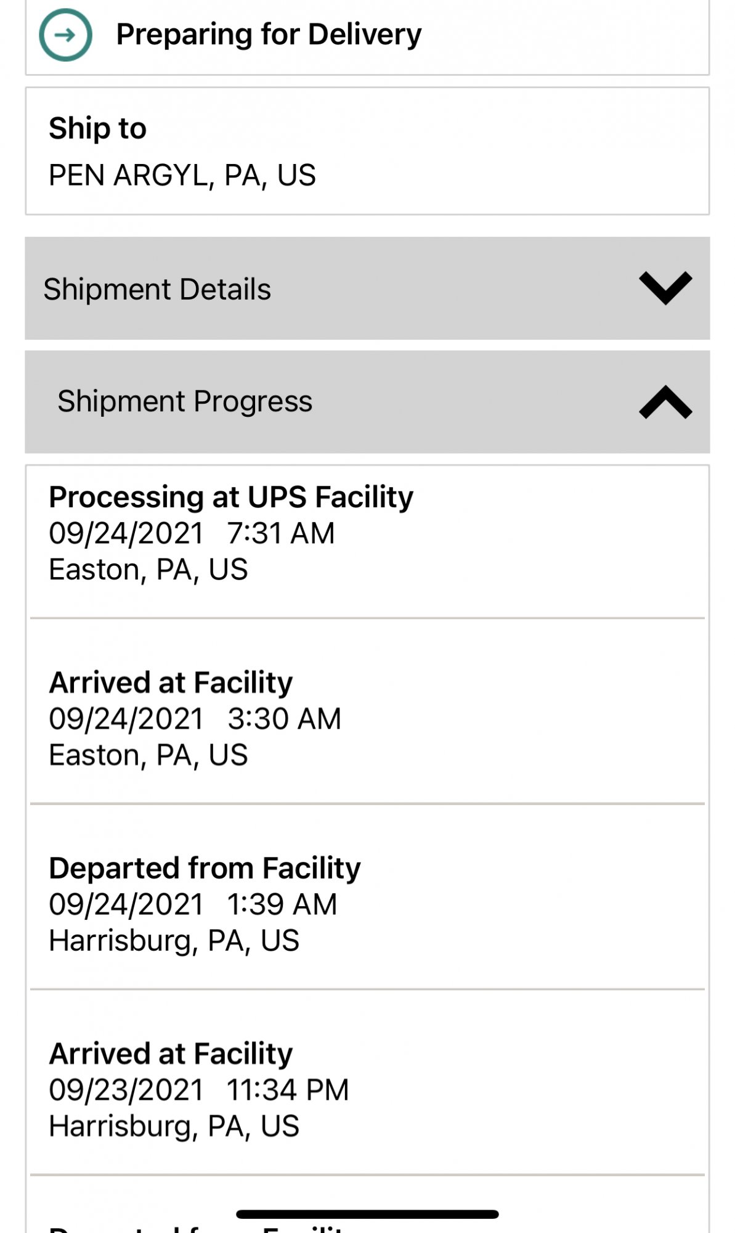Expand the Shipment Details chevron
Image resolution: width=735 pixels, height=1233 pixels.
pyautogui.click(x=665, y=288)
